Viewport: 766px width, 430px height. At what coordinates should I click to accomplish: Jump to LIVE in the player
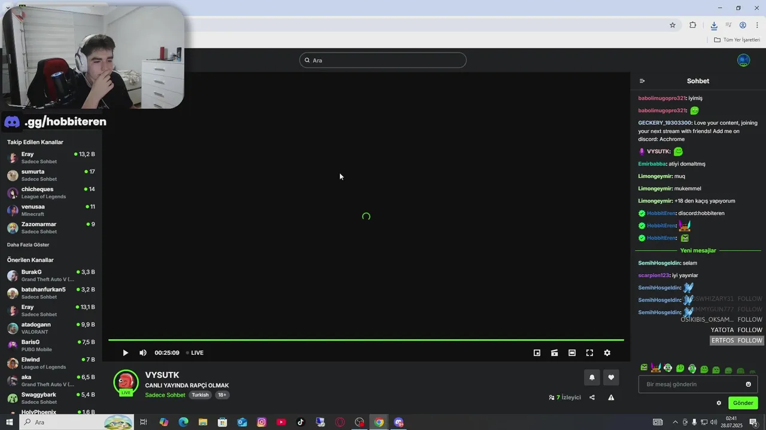tap(194, 353)
